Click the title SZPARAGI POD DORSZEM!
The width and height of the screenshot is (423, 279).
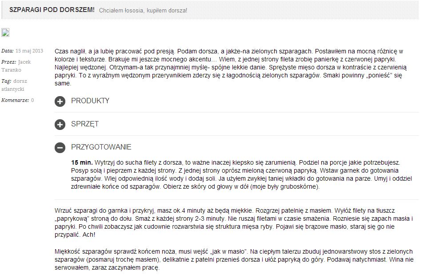[52, 10]
